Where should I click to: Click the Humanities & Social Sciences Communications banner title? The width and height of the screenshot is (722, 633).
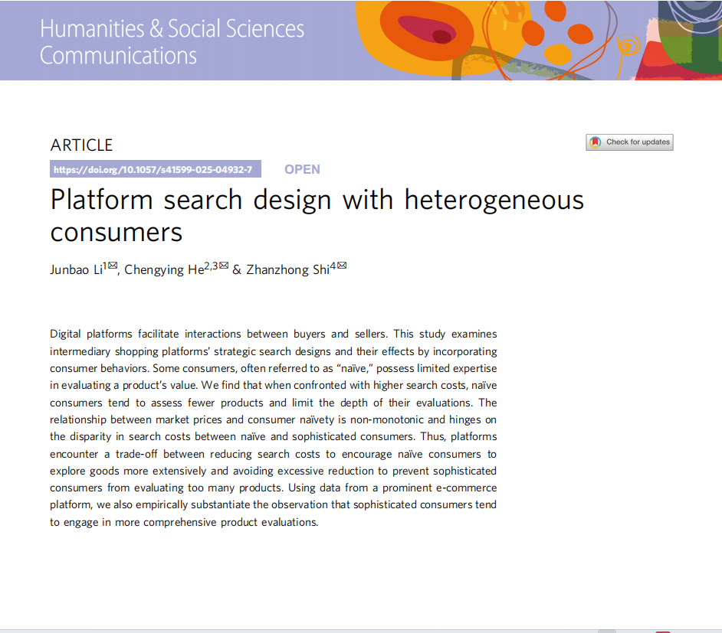coord(172,42)
